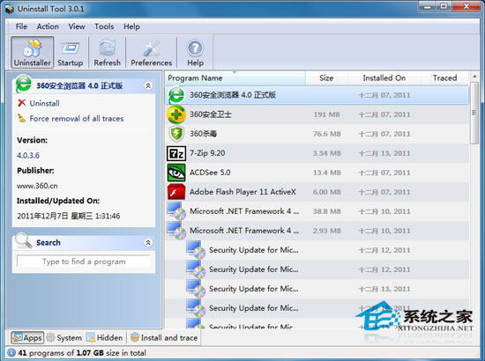The image size is (485, 361).
Task: Click the Help toolbar icon
Action: tap(195, 52)
